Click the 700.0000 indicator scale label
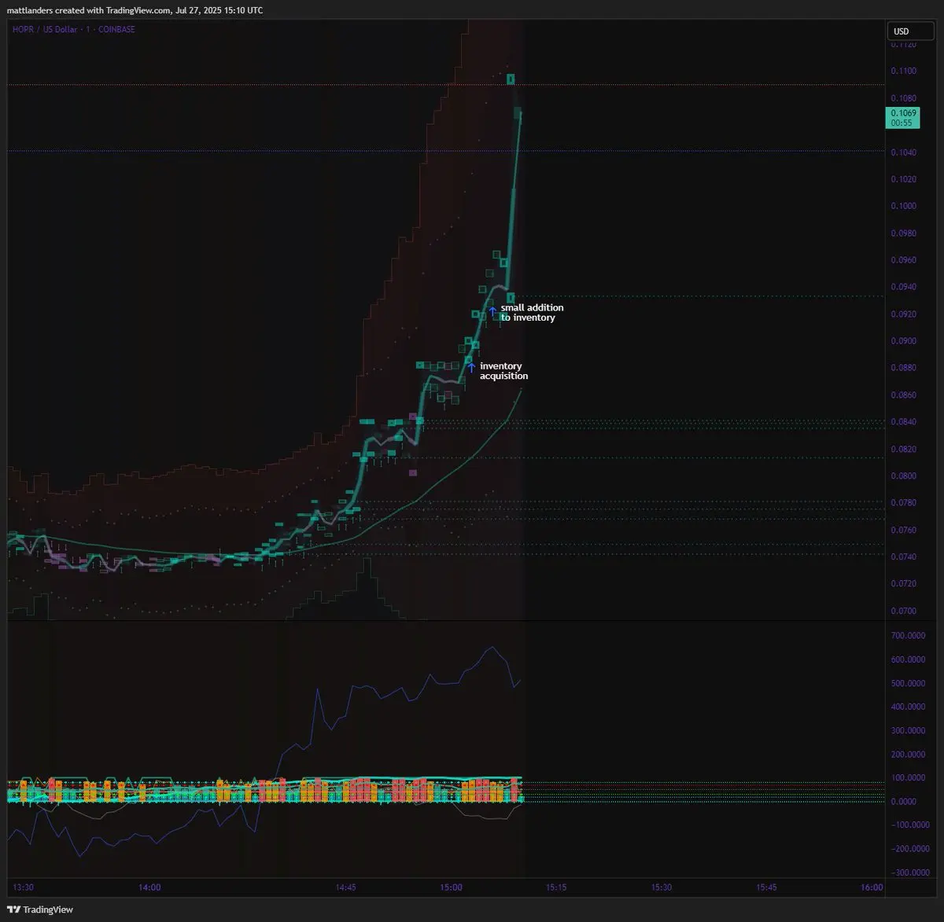This screenshot has width=944, height=922. point(908,635)
